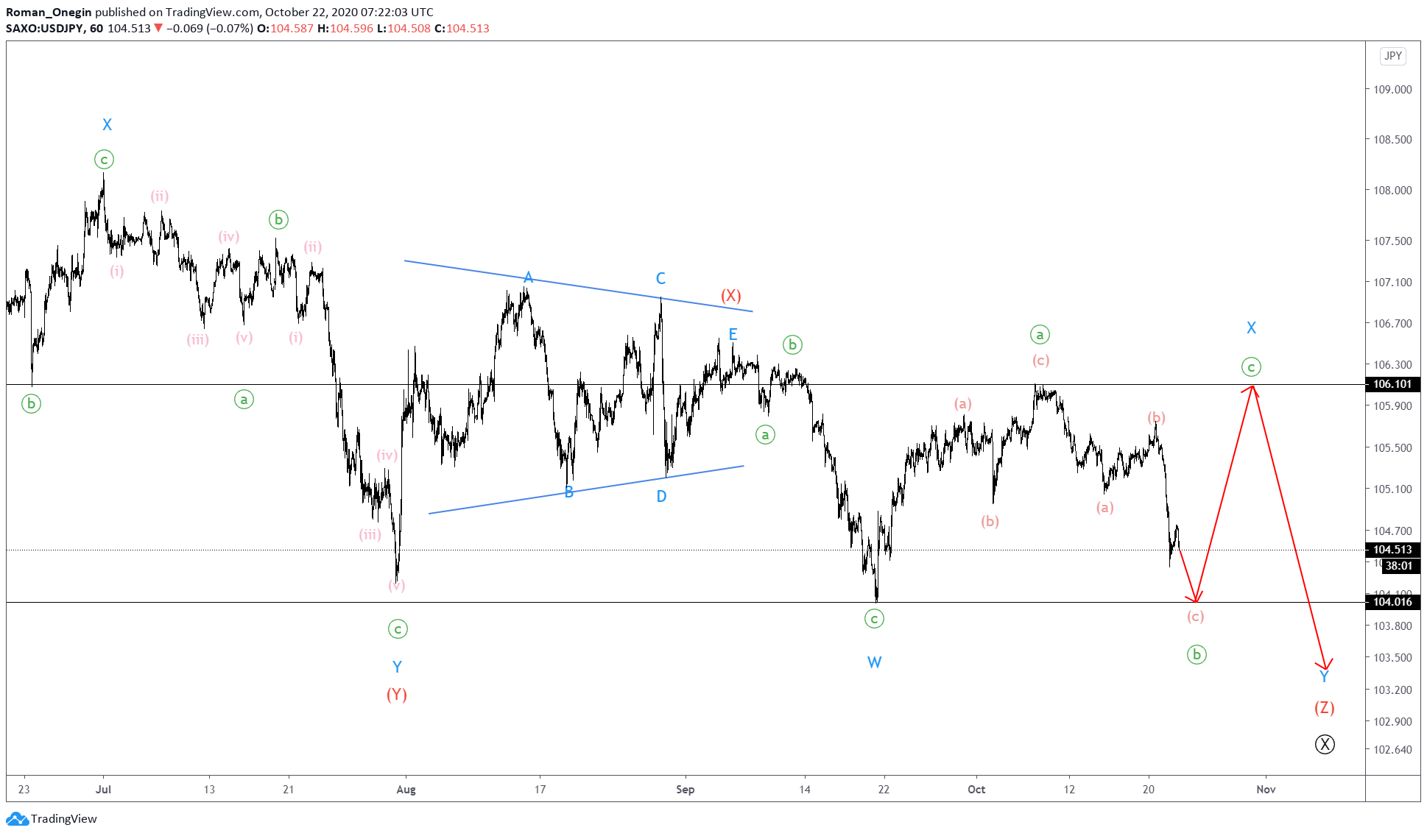Click the TradingView logo icon
This screenshot has height=836, width=1427.
pos(16,818)
